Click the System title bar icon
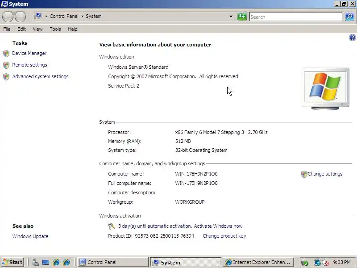Image resolution: width=357 pixels, height=268 pixels. pos(4,4)
